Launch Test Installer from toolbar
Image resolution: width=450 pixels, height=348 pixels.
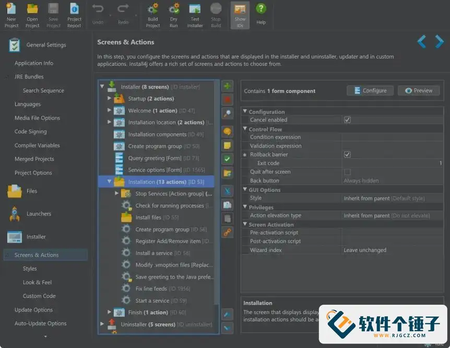click(195, 15)
